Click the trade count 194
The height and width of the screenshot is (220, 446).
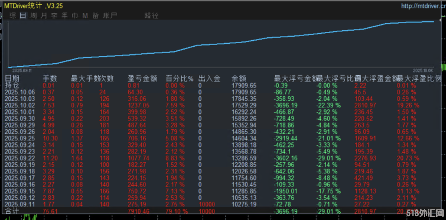[104, 105]
